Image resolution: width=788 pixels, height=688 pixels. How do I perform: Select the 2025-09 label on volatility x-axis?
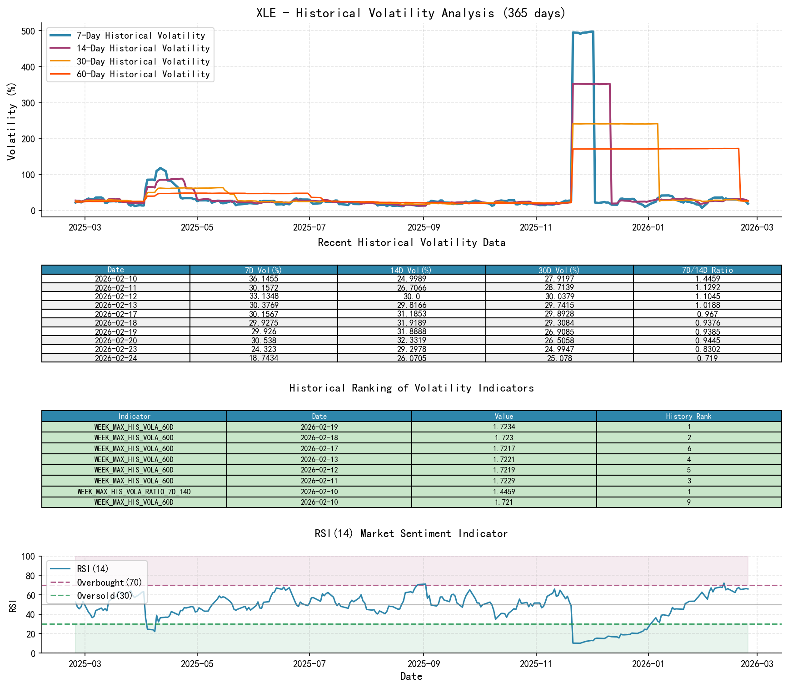click(424, 226)
